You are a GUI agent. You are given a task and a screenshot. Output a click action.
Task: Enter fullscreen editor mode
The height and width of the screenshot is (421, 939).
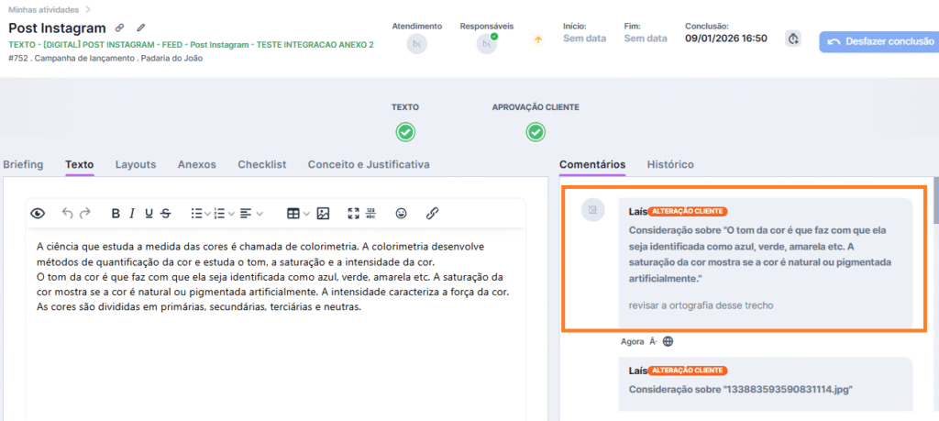click(x=354, y=213)
